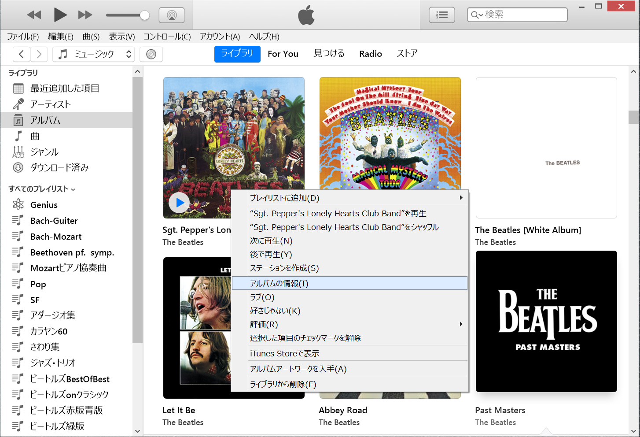640x437 pixels.
Task: Open the コントロール(C) menu
Action: tap(167, 37)
